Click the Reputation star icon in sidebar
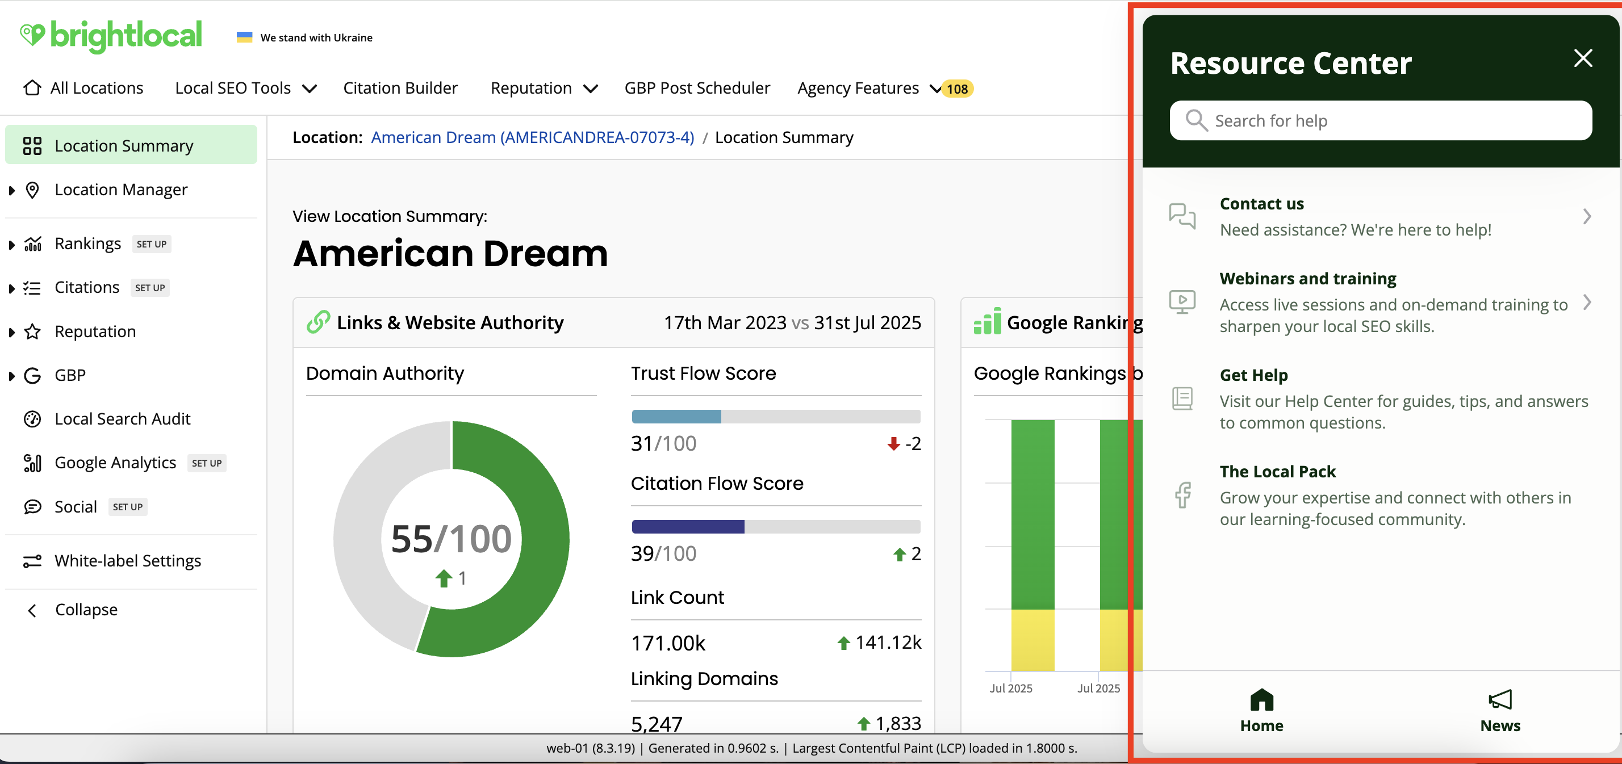 point(32,331)
